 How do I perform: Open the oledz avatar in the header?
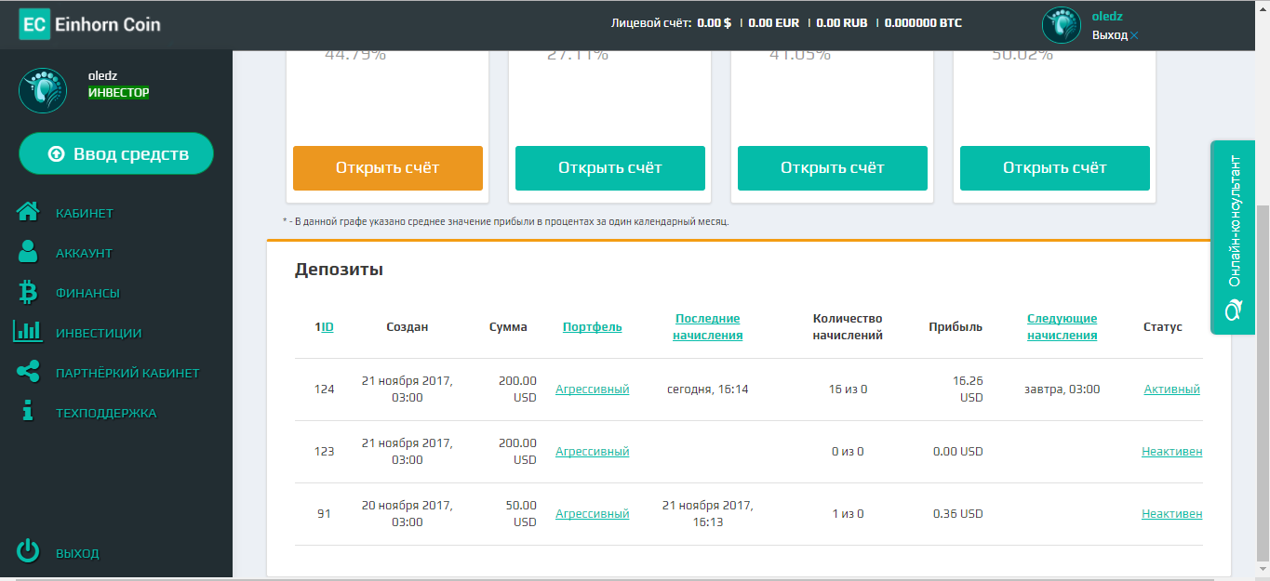tap(1062, 25)
